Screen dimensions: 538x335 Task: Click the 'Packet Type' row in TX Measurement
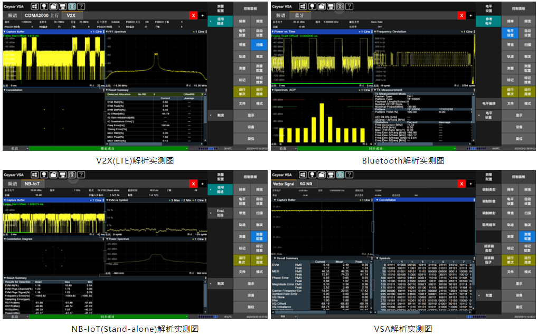tap(423, 97)
